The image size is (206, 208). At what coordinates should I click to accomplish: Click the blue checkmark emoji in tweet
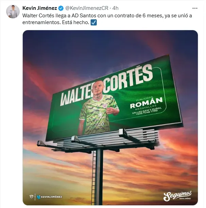coord(94,23)
